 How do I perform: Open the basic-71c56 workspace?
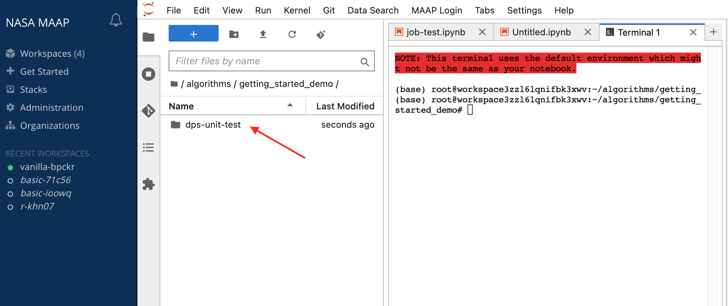click(x=45, y=180)
